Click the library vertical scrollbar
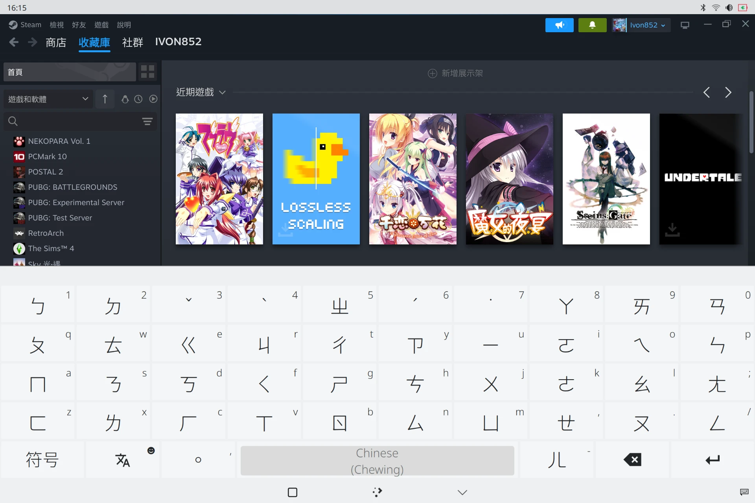755x503 pixels. (751, 123)
